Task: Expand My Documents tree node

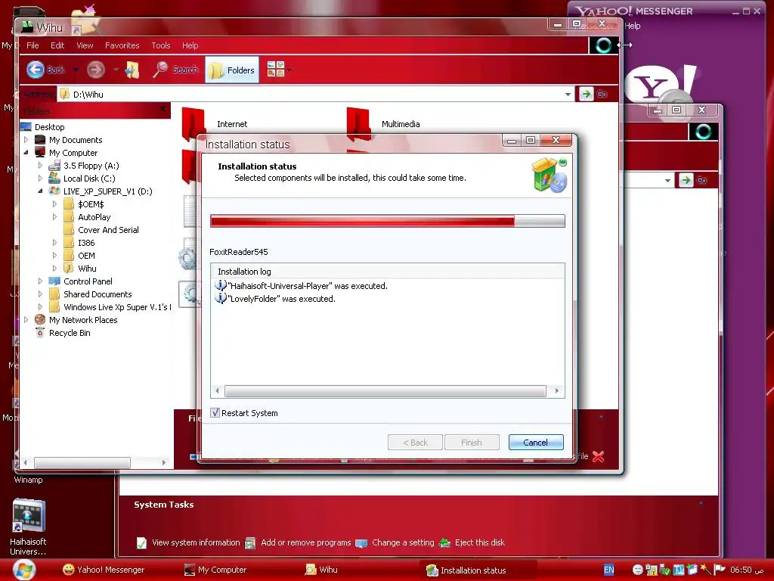Action: coord(26,140)
